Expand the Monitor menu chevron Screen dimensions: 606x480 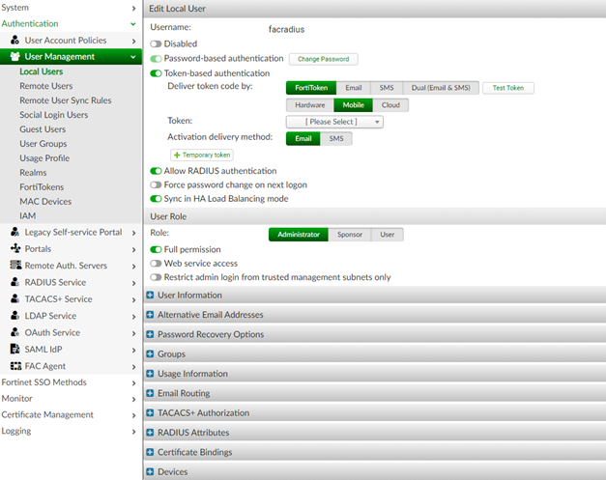tap(133, 399)
